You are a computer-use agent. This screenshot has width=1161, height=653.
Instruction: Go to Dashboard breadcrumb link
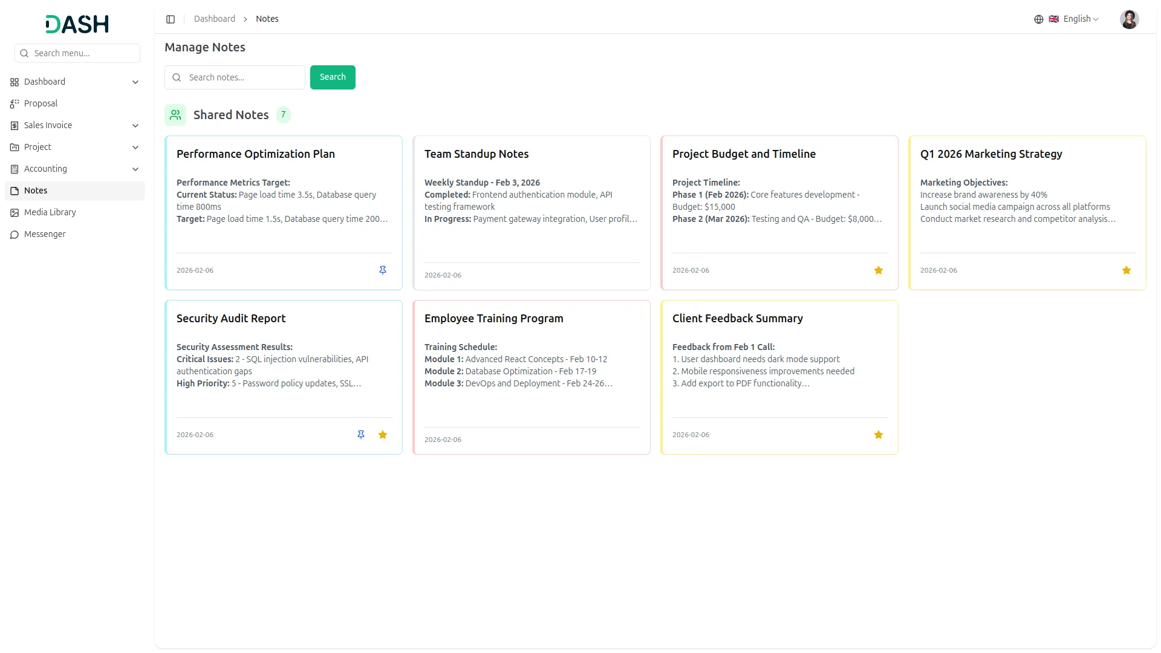[x=214, y=19]
